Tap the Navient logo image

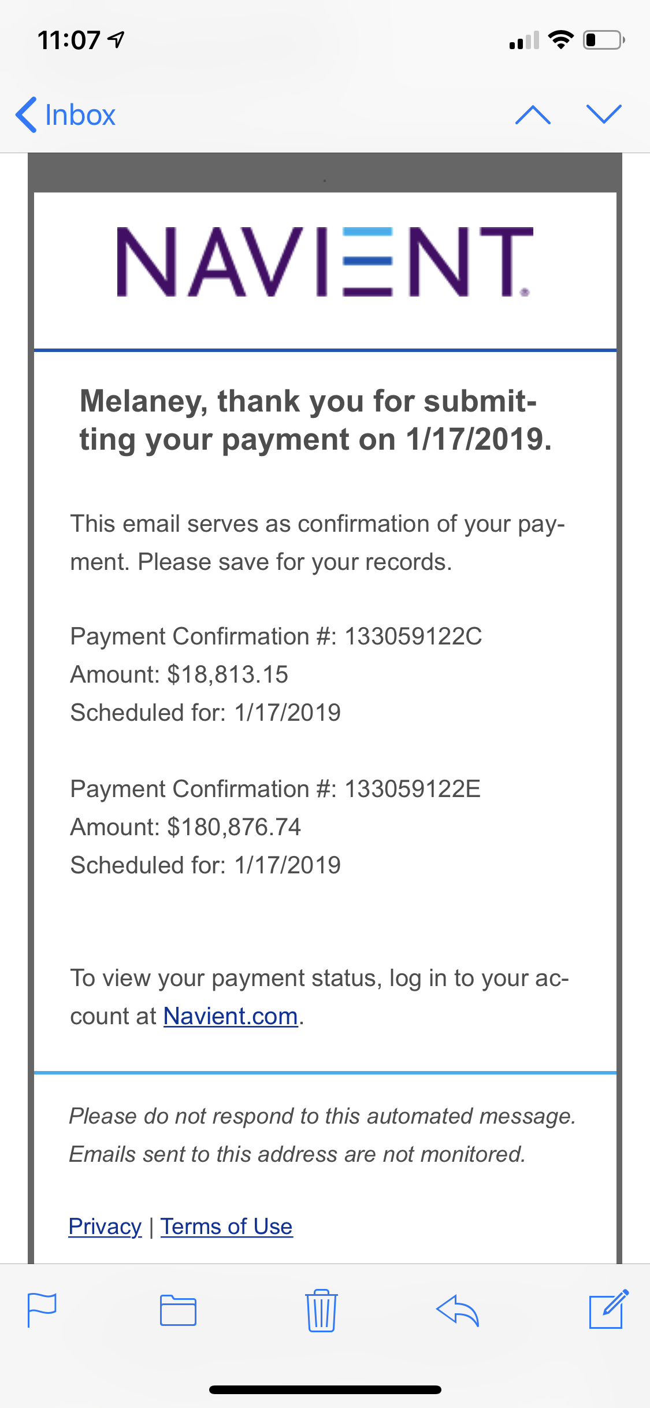pyautogui.click(x=325, y=262)
